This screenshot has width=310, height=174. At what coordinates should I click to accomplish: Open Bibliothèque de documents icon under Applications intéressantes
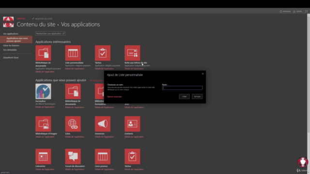[x=43, y=53]
